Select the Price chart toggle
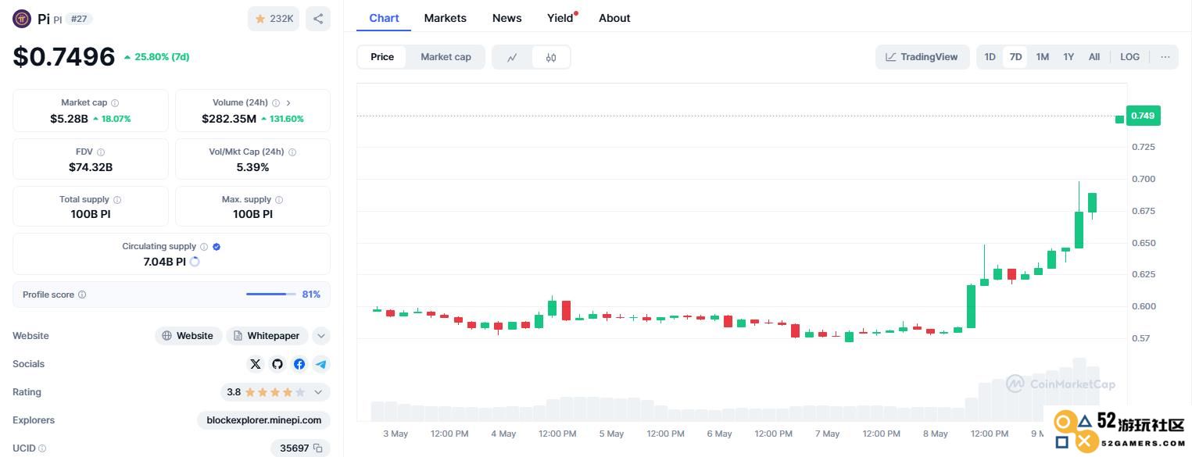Image resolution: width=1192 pixels, height=457 pixels. [x=382, y=57]
